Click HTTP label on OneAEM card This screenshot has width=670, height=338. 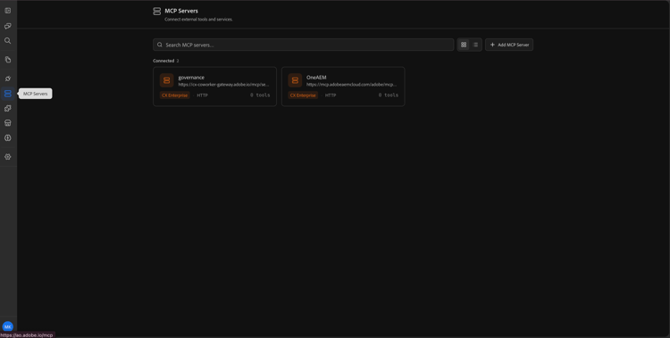pos(331,95)
